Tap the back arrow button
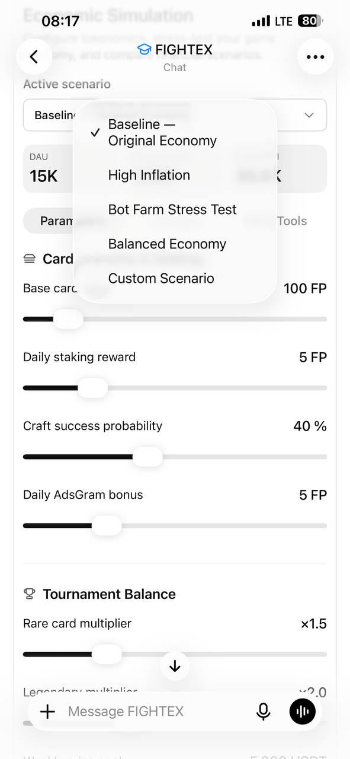The height and width of the screenshot is (759, 350). click(34, 57)
